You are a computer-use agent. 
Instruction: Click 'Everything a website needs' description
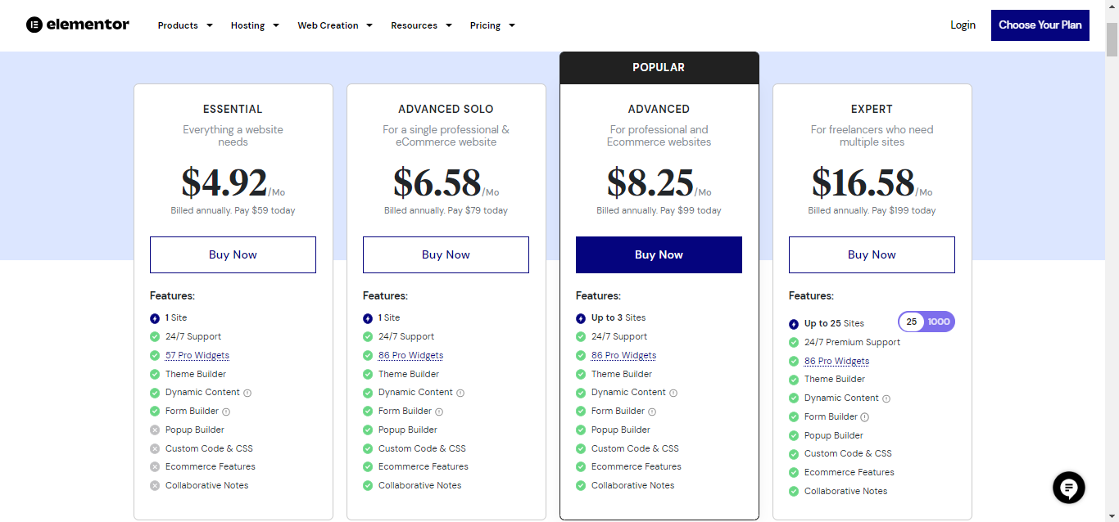(233, 136)
